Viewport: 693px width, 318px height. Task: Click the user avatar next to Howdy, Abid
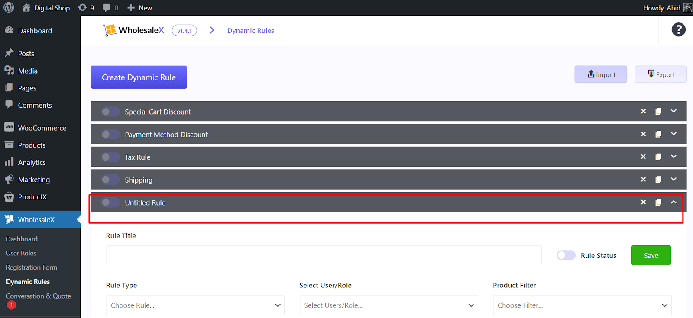coord(688,8)
